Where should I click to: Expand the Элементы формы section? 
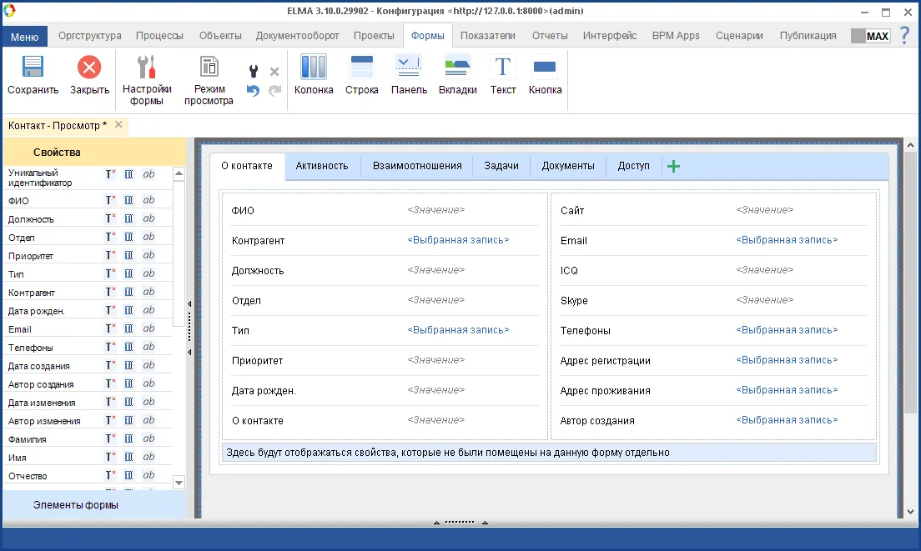(76, 505)
